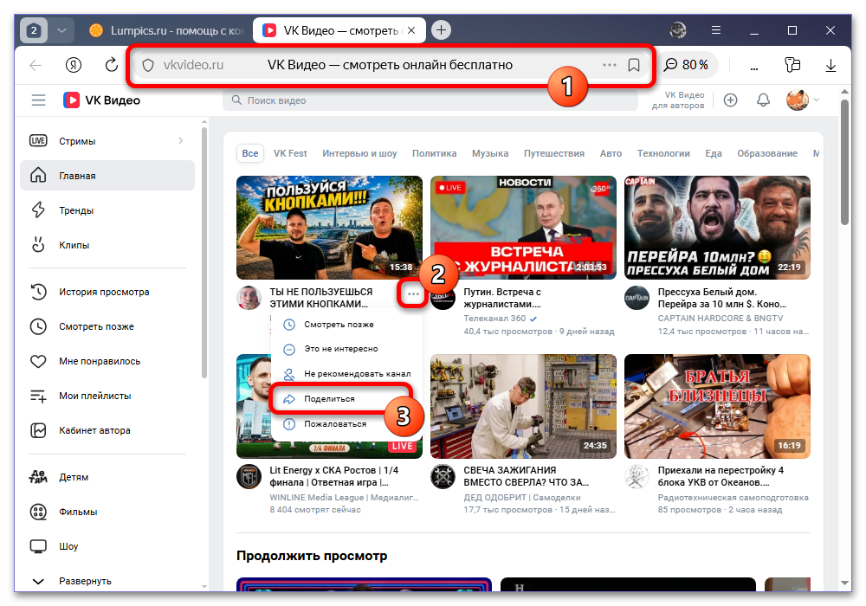Open Кабинет автора
The height and width of the screenshot is (606, 866).
coord(107,430)
